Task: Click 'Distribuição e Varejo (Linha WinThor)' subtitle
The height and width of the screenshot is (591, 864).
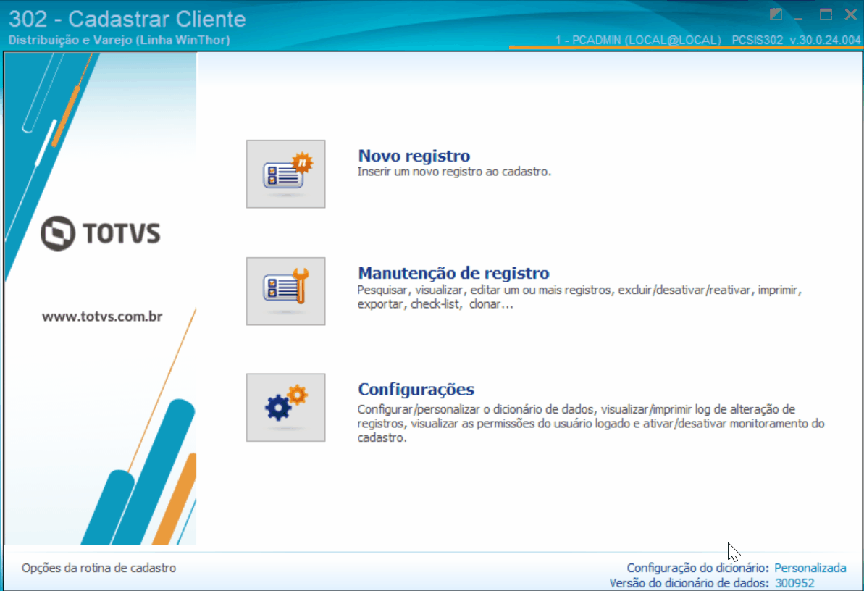Action: click(x=119, y=41)
